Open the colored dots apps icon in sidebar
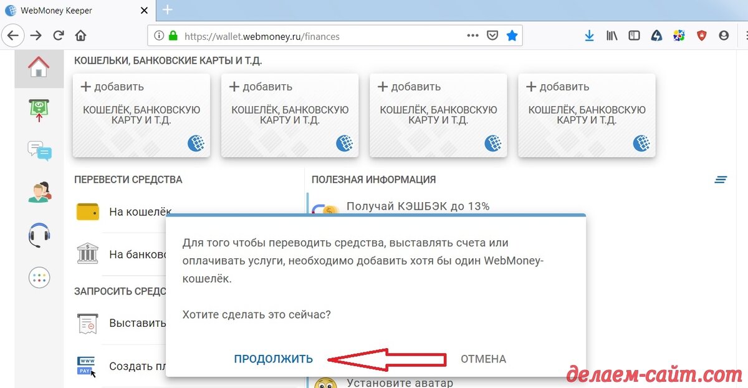The width and height of the screenshot is (748, 388). tap(39, 278)
